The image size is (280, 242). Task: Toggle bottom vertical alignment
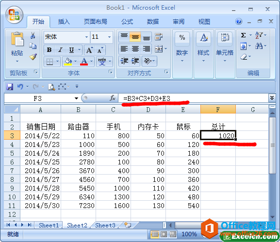point(146,36)
